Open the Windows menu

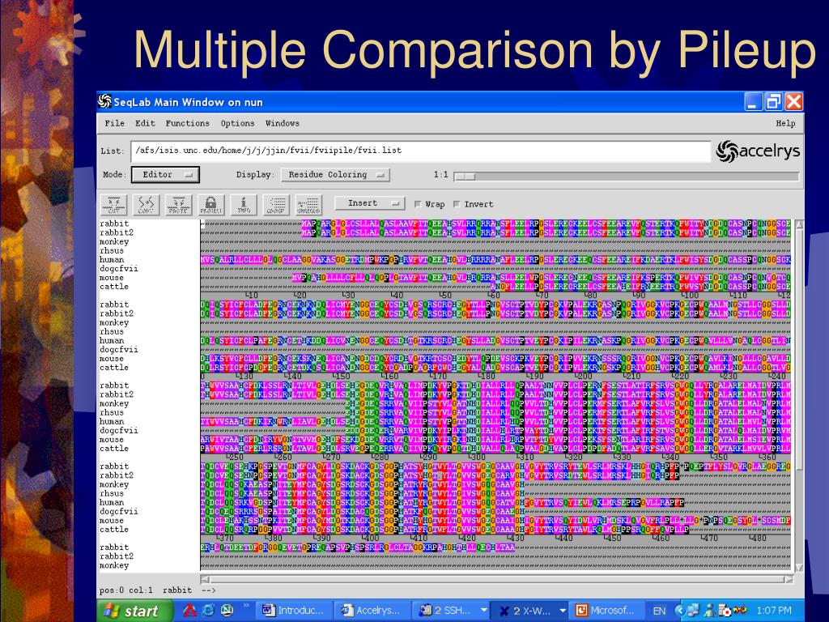click(283, 123)
